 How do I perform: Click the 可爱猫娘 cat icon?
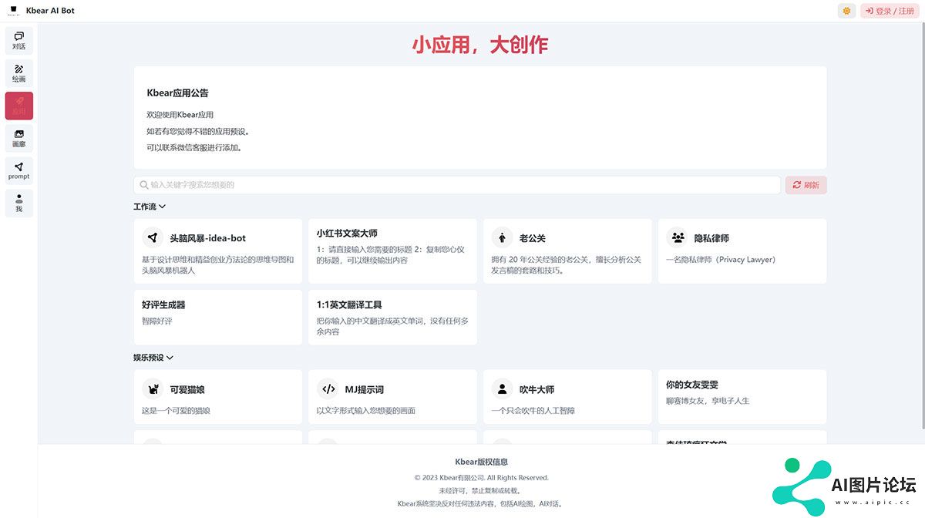(153, 389)
